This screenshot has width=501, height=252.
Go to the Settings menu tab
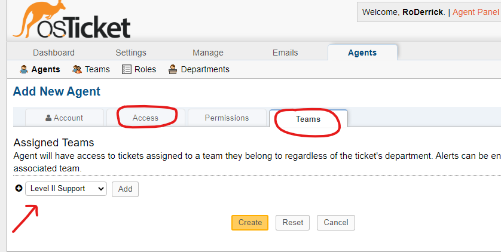tap(131, 53)
